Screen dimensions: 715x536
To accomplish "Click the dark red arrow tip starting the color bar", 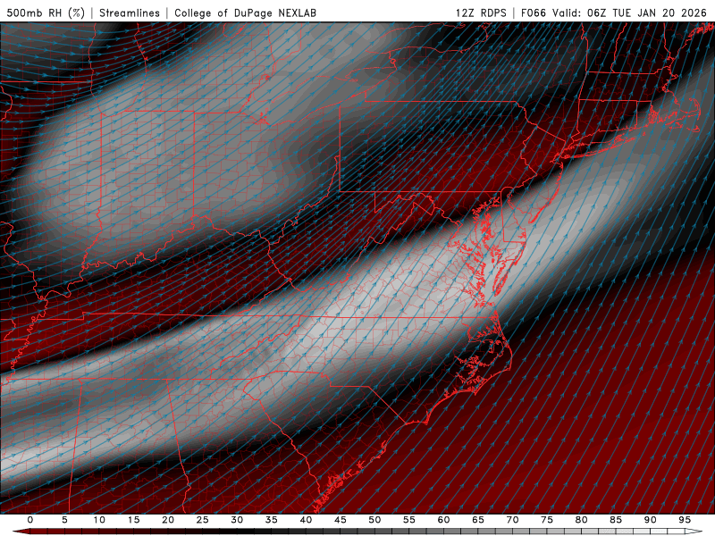I will [21, 532].
